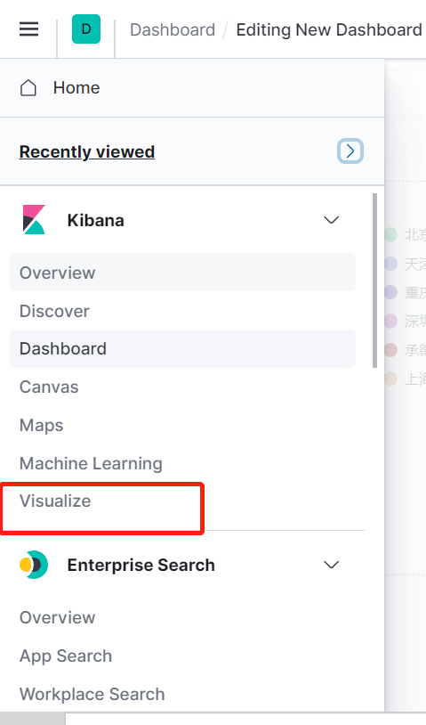Click the green legend color dot
The image size is (426, 725).
(x=391, y=235)
